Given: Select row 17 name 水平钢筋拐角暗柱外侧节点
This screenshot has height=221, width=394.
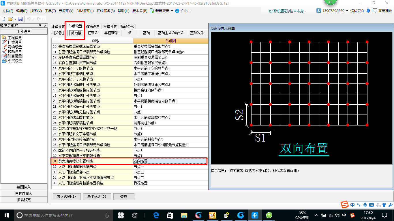Looking at the screenshot, I should tap(95, 85).
